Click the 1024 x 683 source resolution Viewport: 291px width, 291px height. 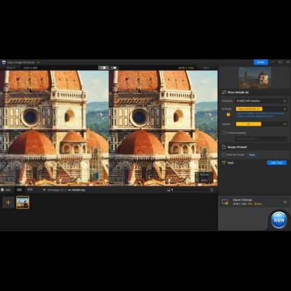pyautogui.click(x=30, y=68)
